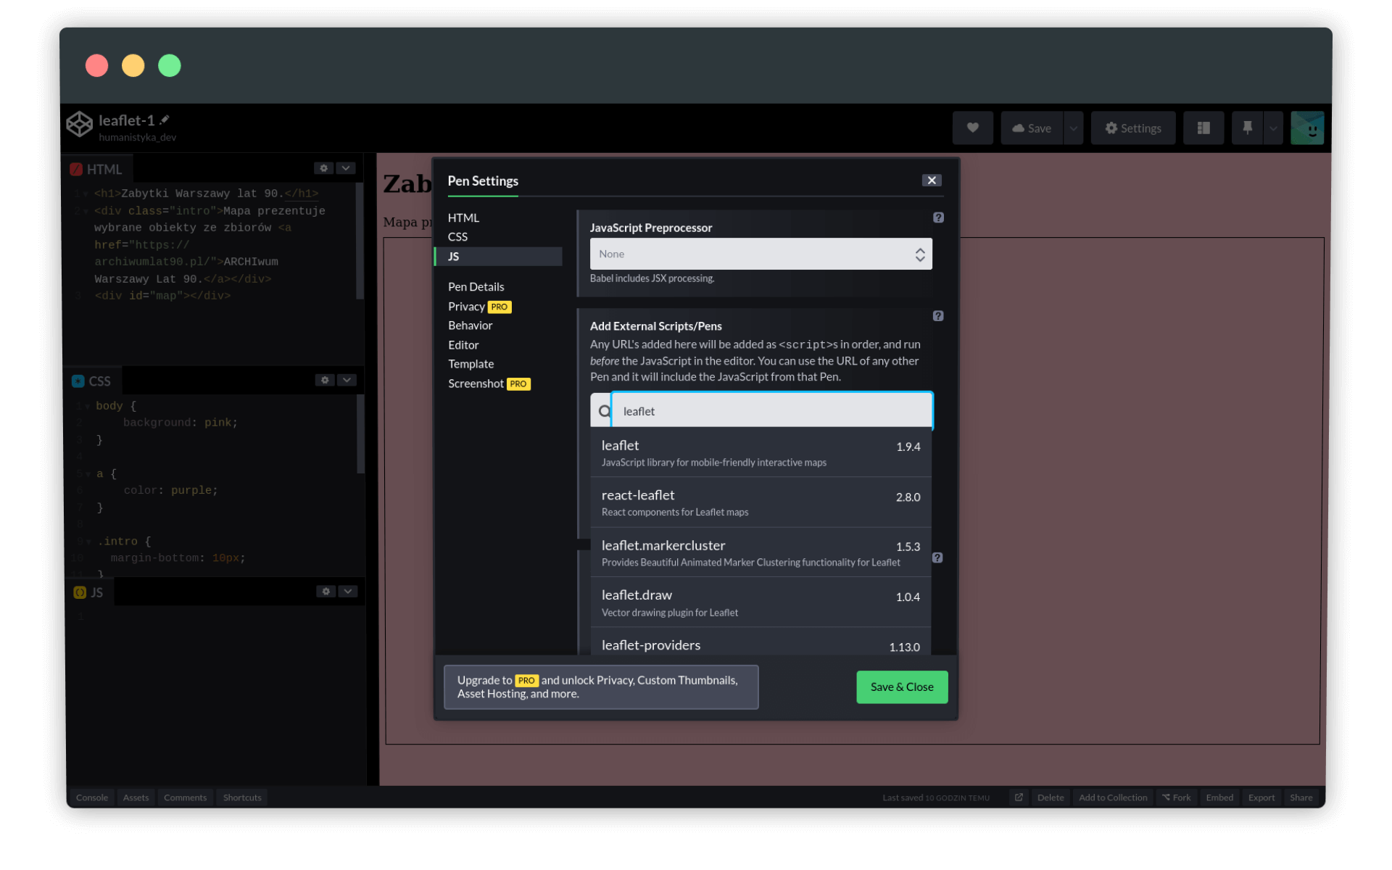Viewport: 1392px width, 870px height.
Task: Open HTML editor dropdown chevron
Action: [346, 168]
